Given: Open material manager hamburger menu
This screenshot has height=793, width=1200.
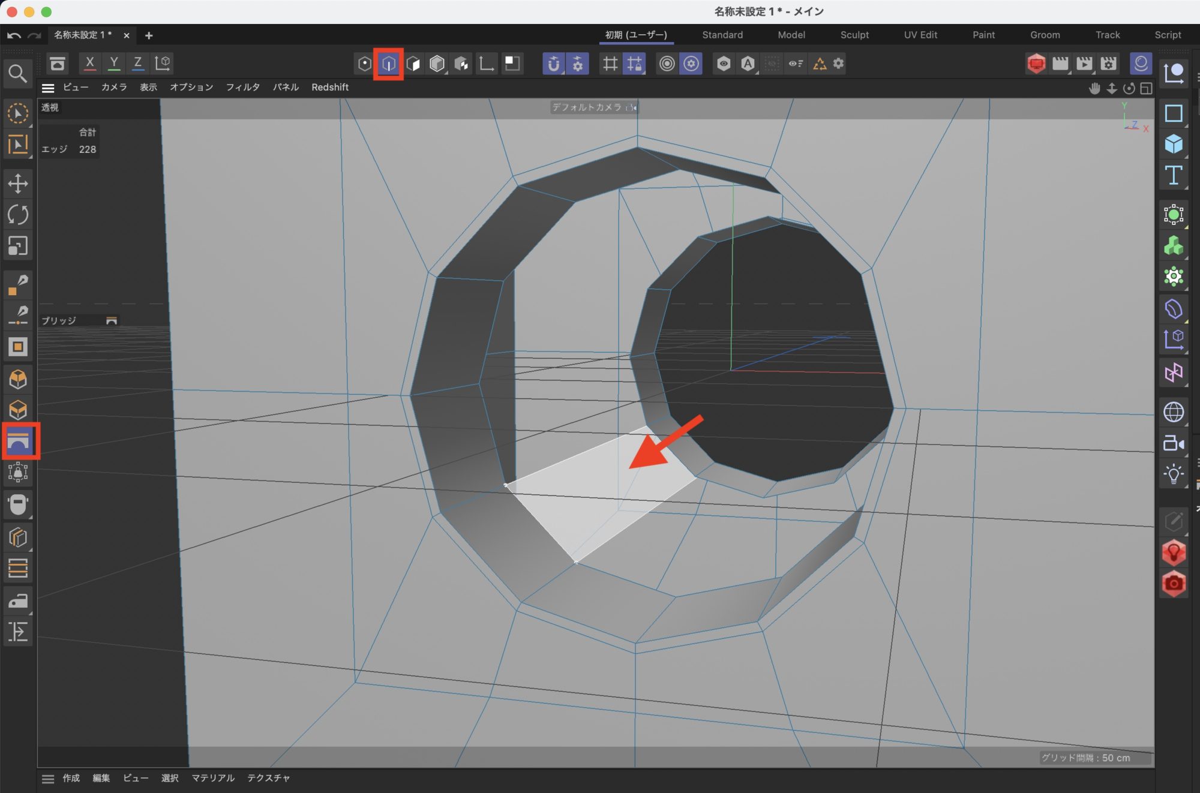Looking at the screenshot, I should (x=48, y=779).
